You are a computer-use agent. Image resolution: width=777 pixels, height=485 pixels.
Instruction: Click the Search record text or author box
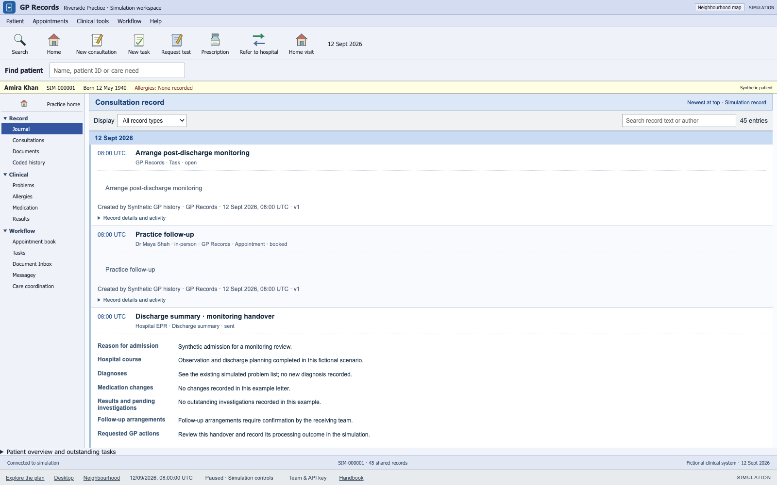coord(679,121)
